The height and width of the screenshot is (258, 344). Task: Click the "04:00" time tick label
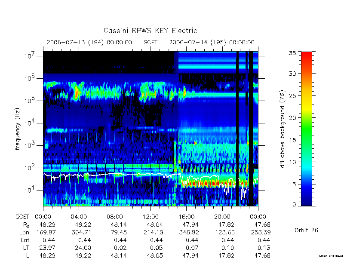pos(79,217)
